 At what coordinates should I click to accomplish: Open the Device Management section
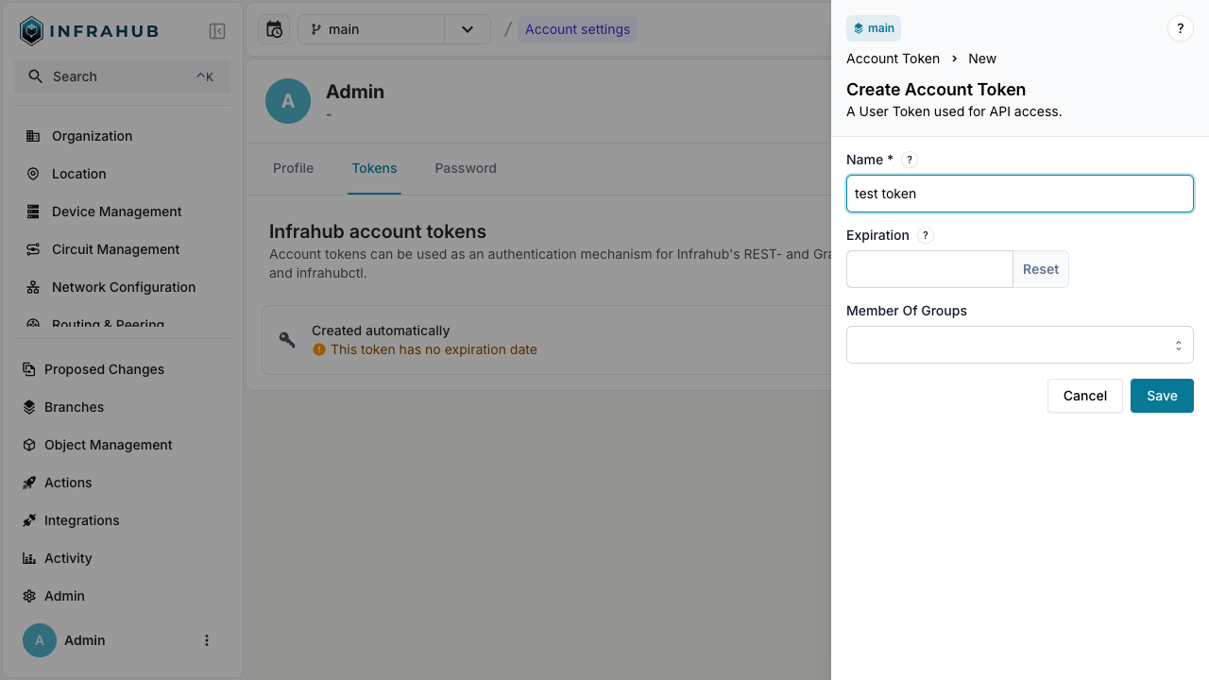117,212
